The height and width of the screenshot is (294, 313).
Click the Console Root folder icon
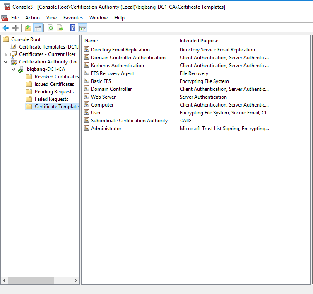click(x=6, y=39)
